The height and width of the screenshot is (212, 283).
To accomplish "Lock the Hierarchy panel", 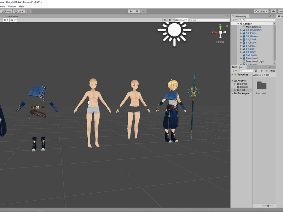I will [270, 16].
